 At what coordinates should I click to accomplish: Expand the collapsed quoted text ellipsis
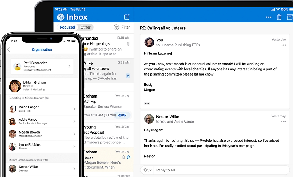tap(147, 103)
